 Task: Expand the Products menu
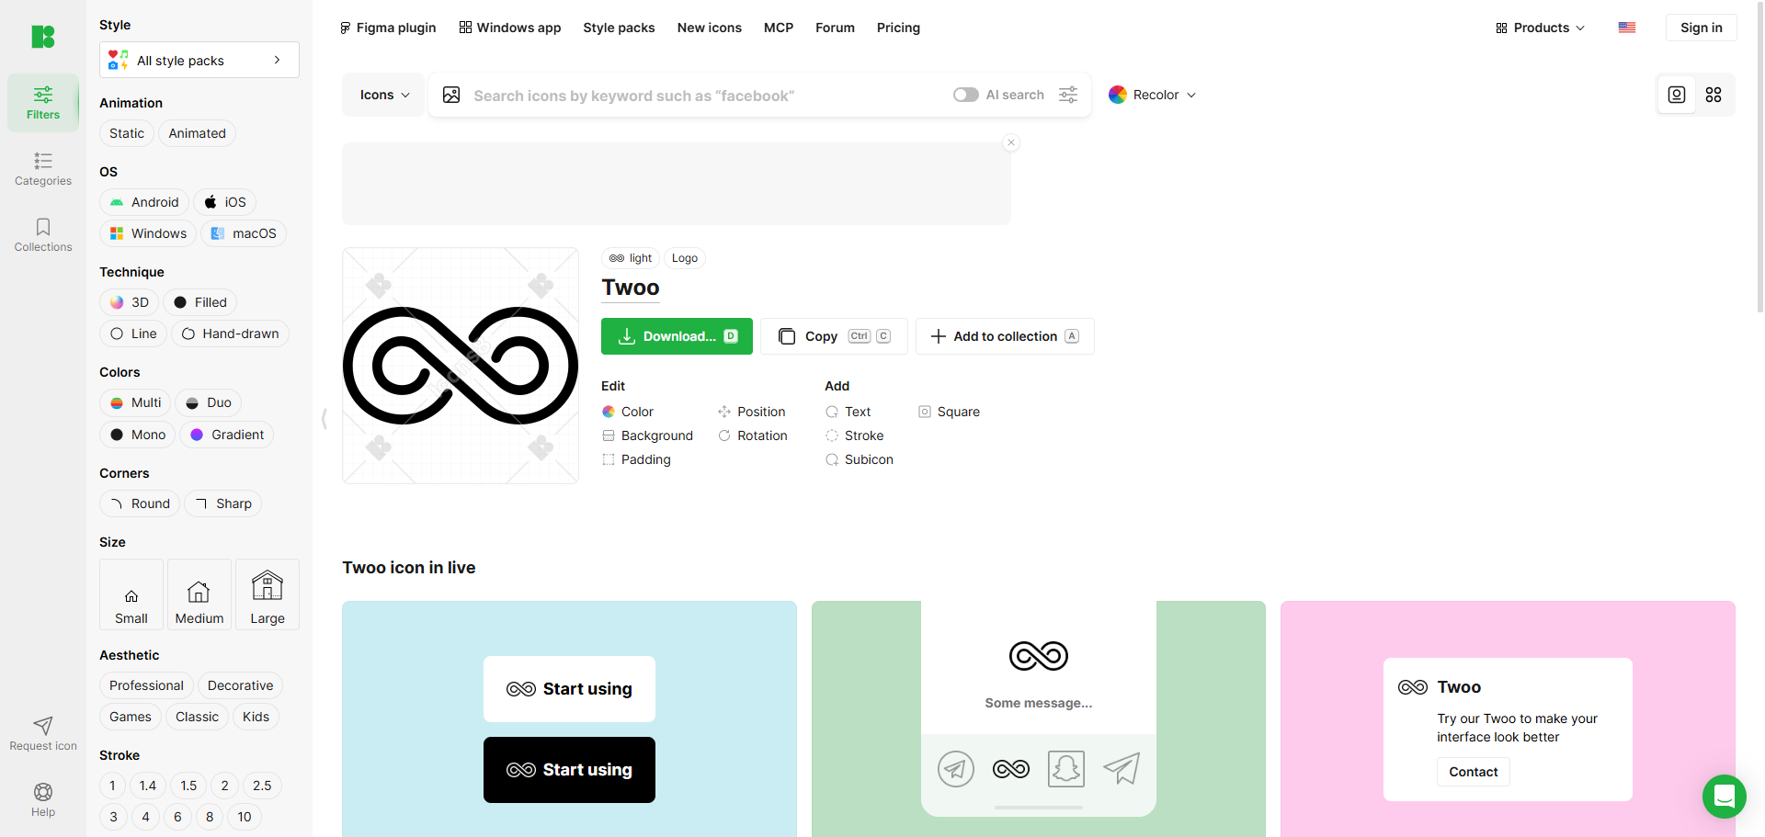(1541, 28)
